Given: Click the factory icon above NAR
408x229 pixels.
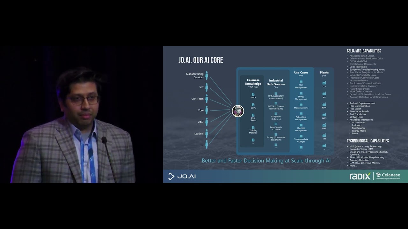Looking at the screenshot, I should [324, 125].
